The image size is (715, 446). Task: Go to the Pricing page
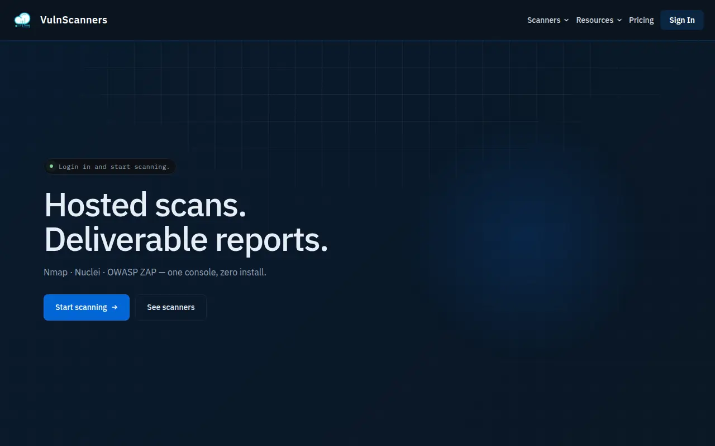pyautogui.click(x=641, y=20)
